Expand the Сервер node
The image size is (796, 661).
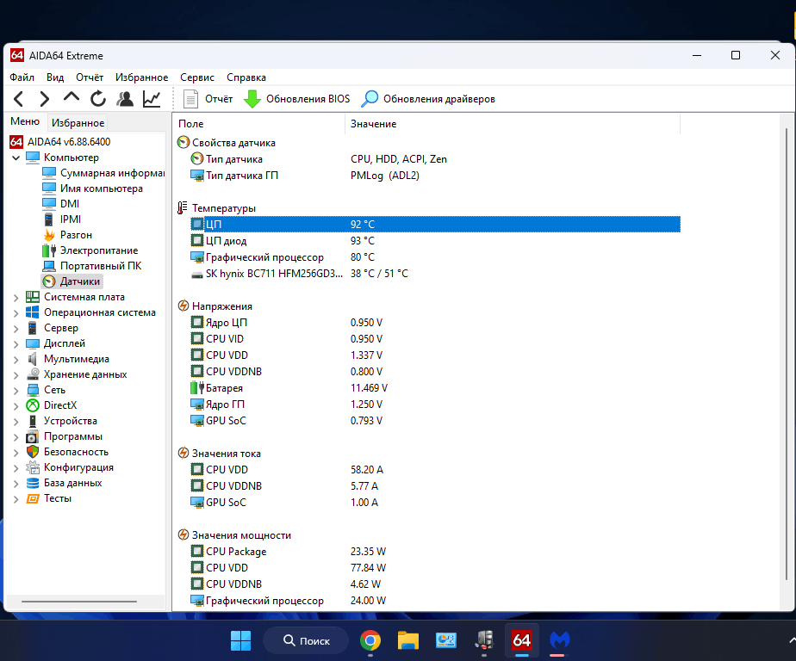coord(16,328)
